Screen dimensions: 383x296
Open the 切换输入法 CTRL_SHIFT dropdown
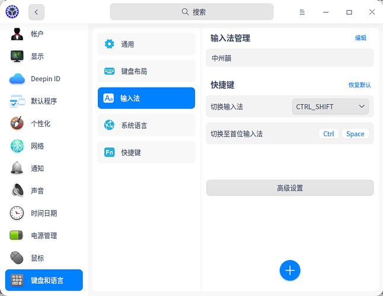point(330,107)
